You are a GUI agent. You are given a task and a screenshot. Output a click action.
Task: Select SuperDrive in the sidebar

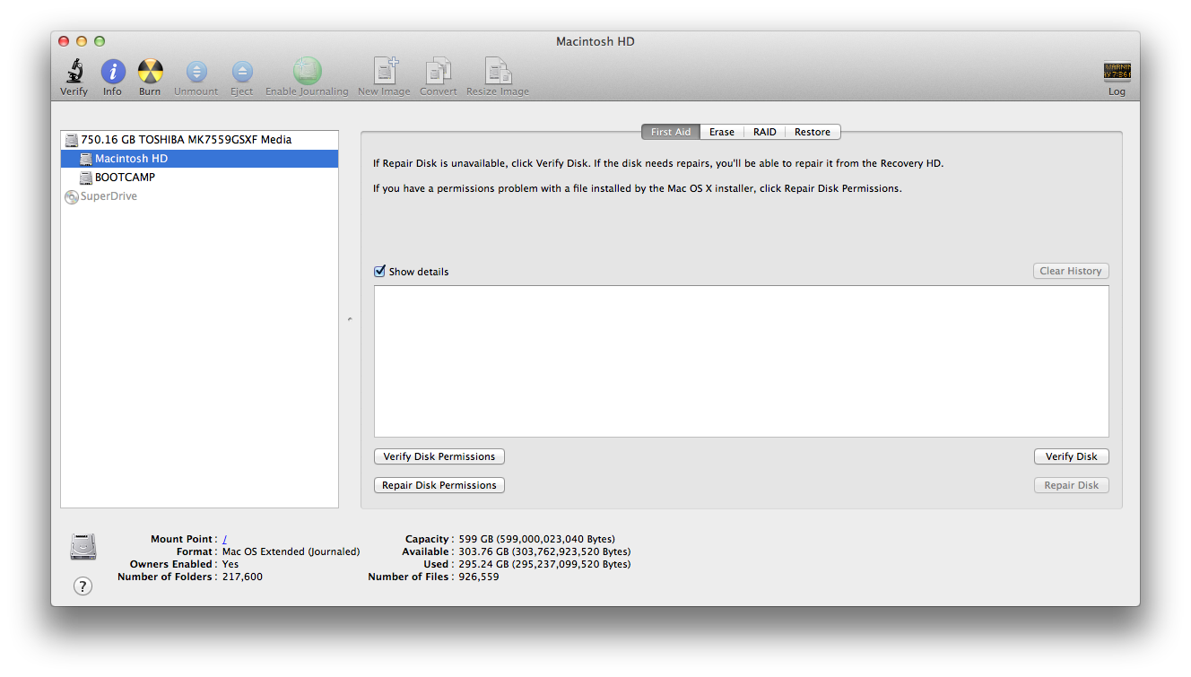click(199, 196)
